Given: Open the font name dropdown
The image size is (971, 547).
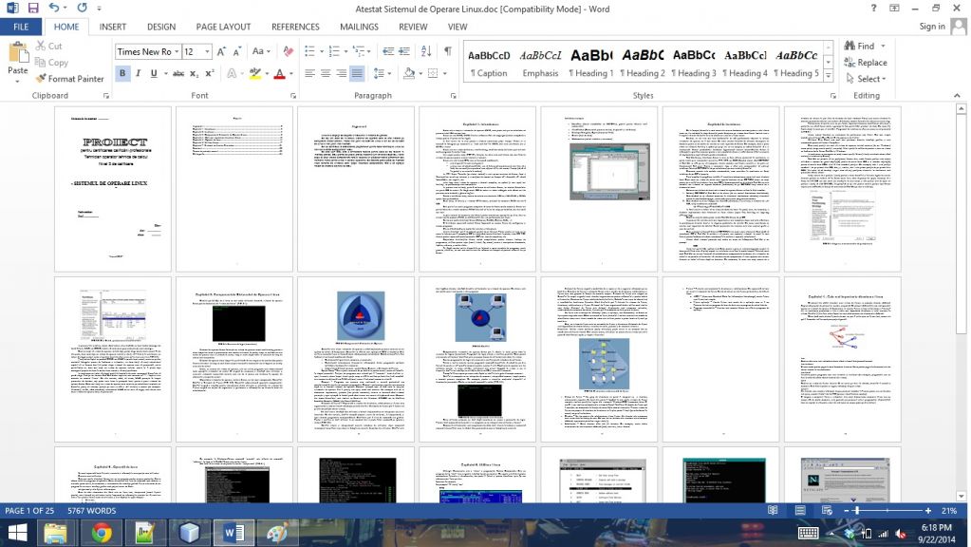Looking at the screenshot, I should (177, 51).
